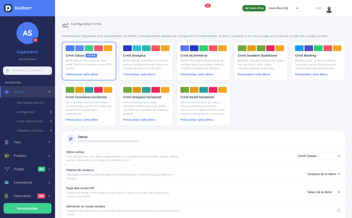Click the Produits box icon
352x218 pixels.
[x=7, y=156]
